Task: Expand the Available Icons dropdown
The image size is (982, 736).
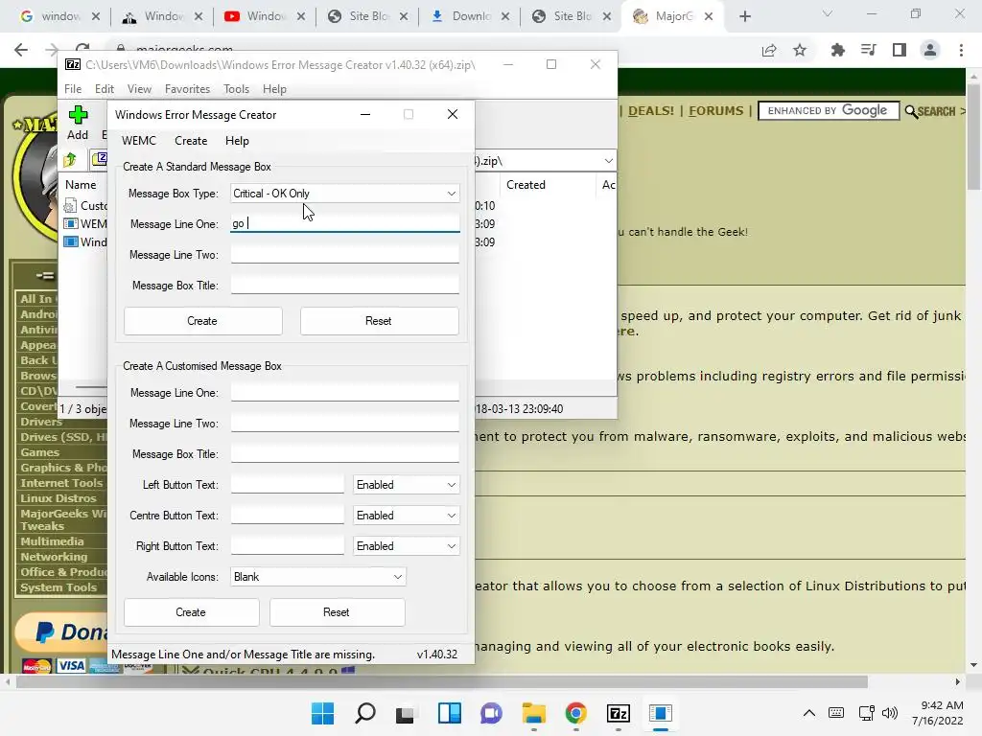Action: pyautogui.click(x=318, y=577)
